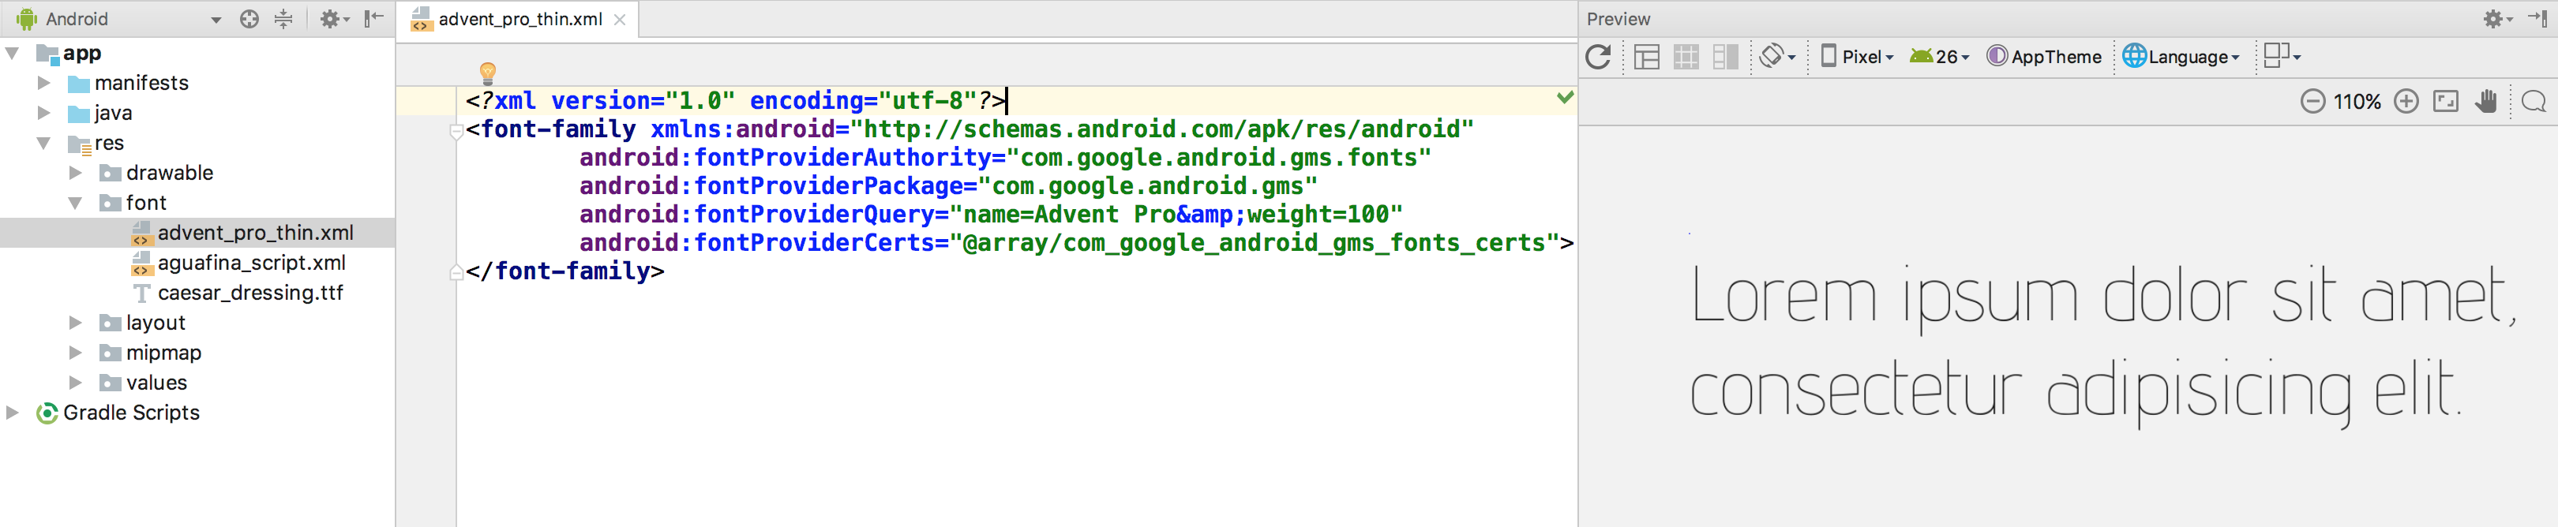Click the collapse all icon in project panel
This screenshot has width=2558, height=527.
click(x=284, y=19)
